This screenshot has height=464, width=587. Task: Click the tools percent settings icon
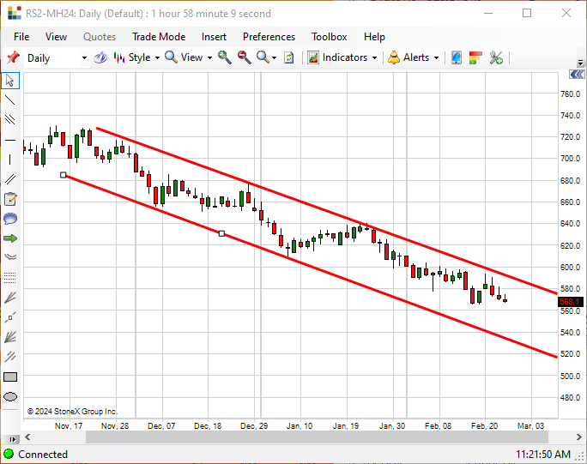pyautogui.click(x=496, y=57)
